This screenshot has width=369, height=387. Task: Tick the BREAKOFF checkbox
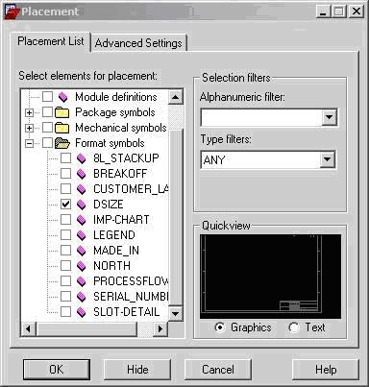(66, 174)
